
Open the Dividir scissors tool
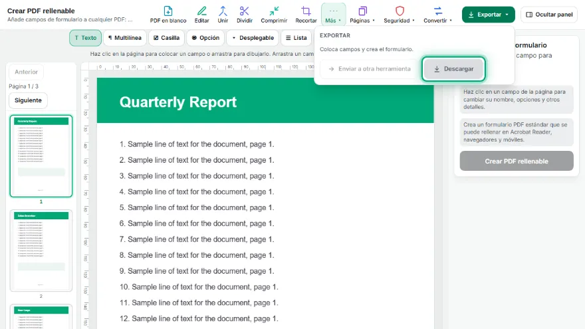(x=245, y=15)
